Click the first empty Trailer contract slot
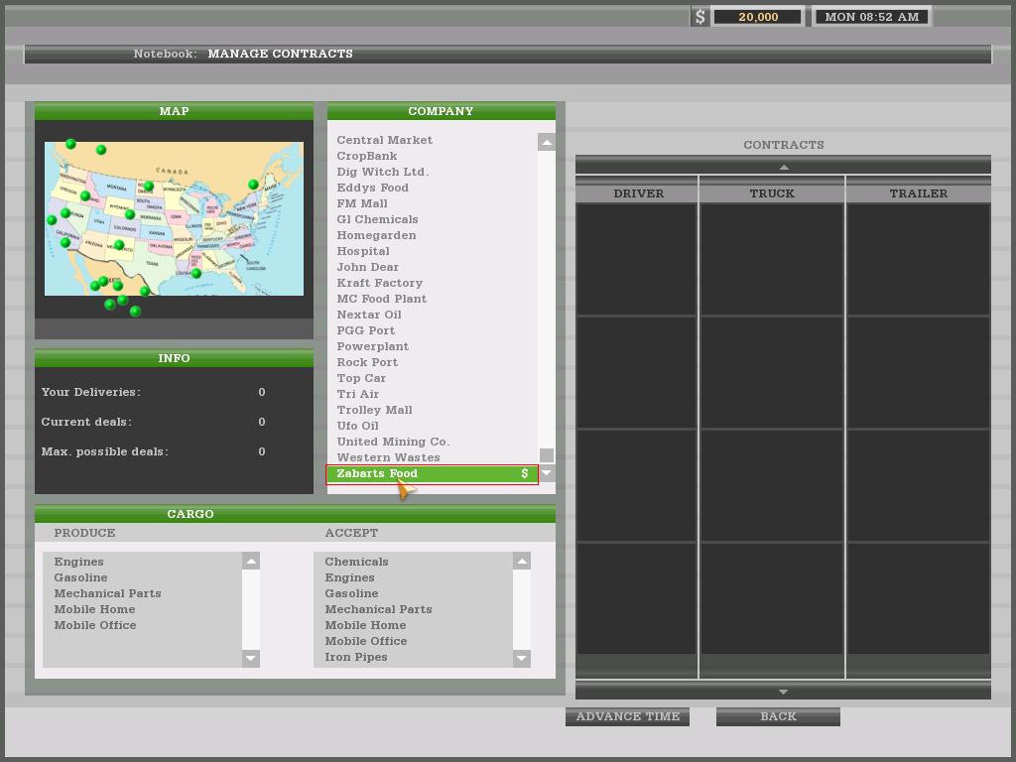 (918, 259)
